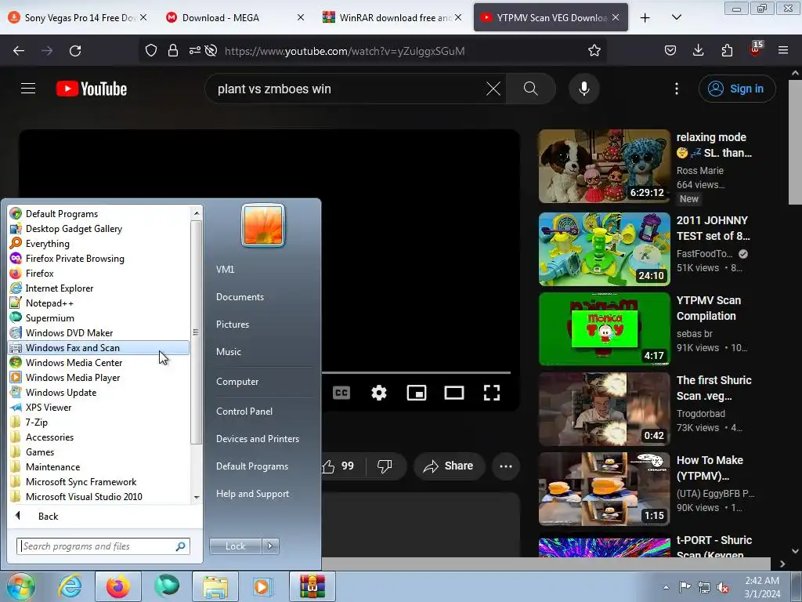Screen dimensions: 802x602
Task: Expand the Games folder
Action: 99,452
